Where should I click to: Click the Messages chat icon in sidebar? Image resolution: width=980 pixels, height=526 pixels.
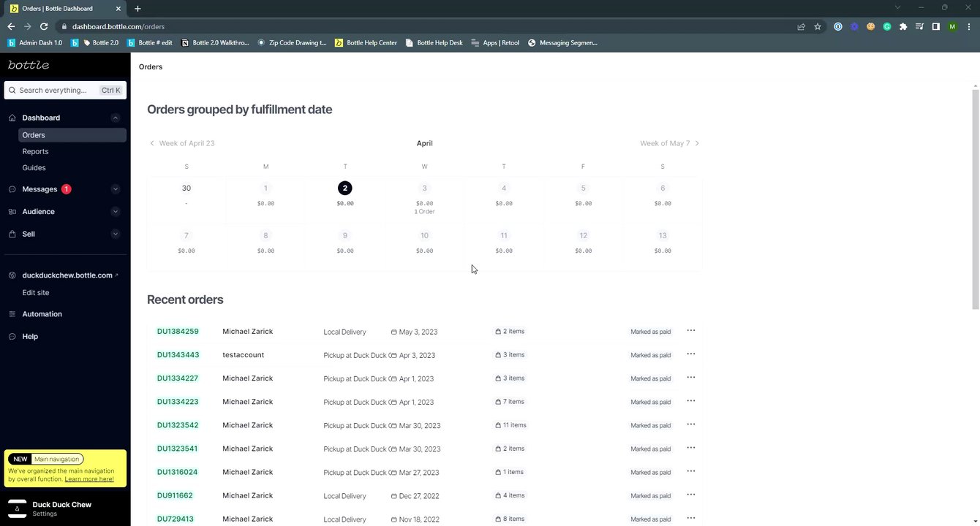[12, 189]
